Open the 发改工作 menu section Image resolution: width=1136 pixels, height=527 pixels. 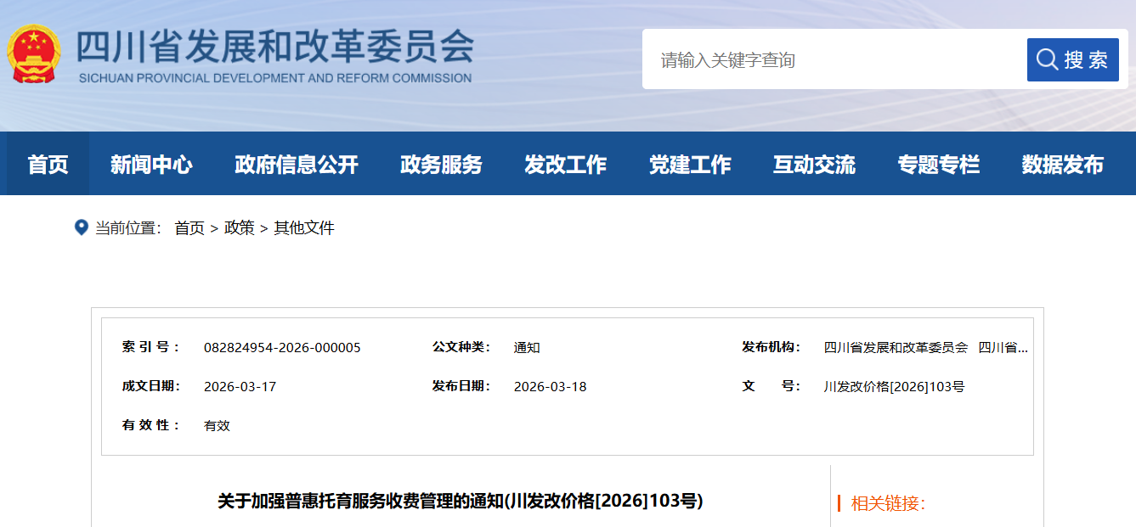point(565,164)
